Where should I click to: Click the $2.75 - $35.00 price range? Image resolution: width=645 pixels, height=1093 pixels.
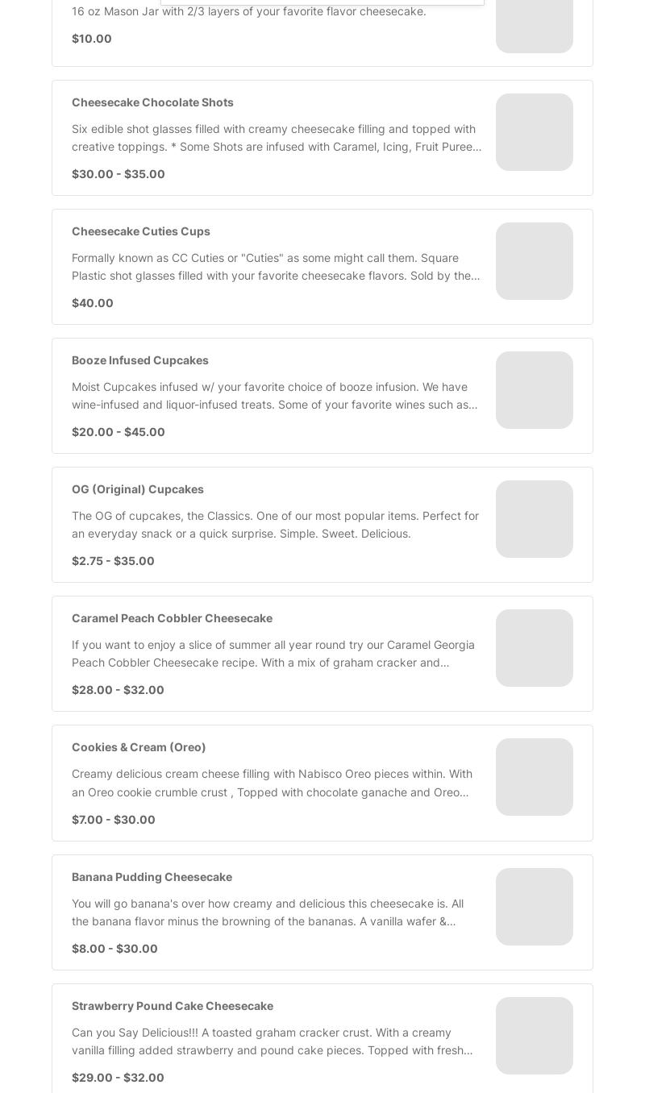(113, 561)
